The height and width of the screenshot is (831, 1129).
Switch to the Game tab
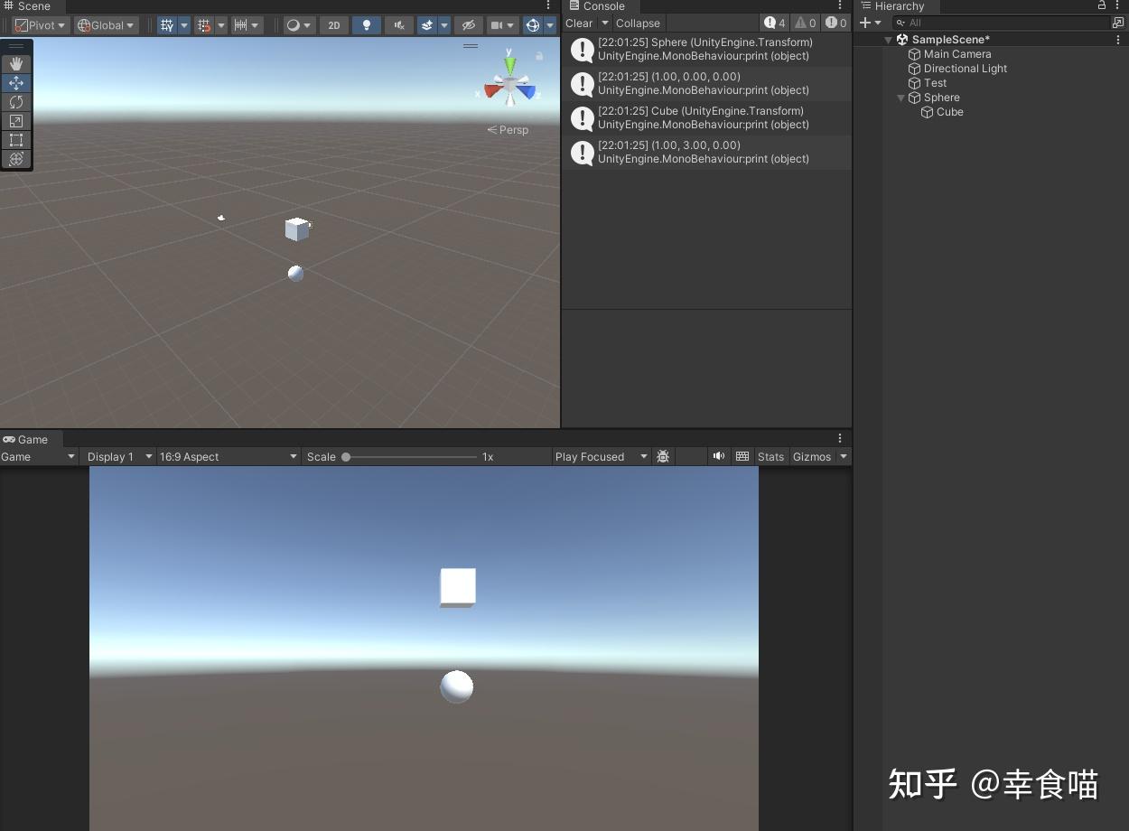click(x=24, y=439)
